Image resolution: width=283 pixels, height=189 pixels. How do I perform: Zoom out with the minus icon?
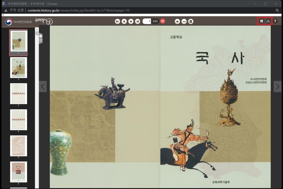click(184, 21)
